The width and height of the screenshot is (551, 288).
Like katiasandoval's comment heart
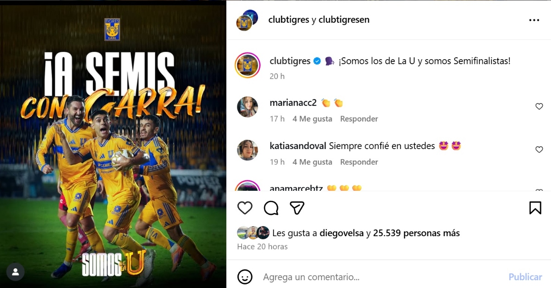point(539,150)
